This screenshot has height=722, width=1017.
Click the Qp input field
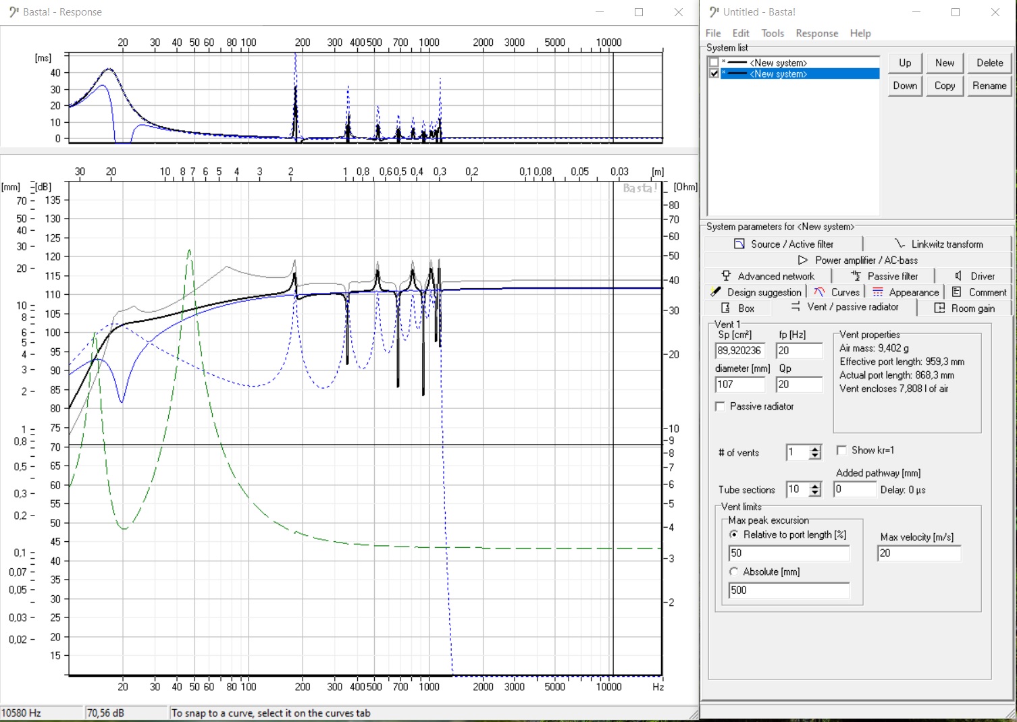pos(800,385)
